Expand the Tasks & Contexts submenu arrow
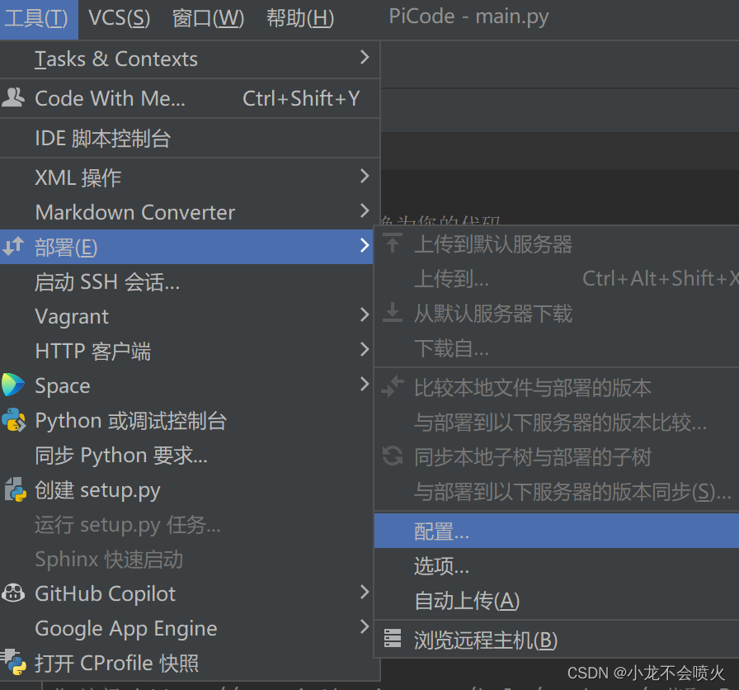This screenshot has height=690, width=739. pyautogui.click(x=365, y=57)
